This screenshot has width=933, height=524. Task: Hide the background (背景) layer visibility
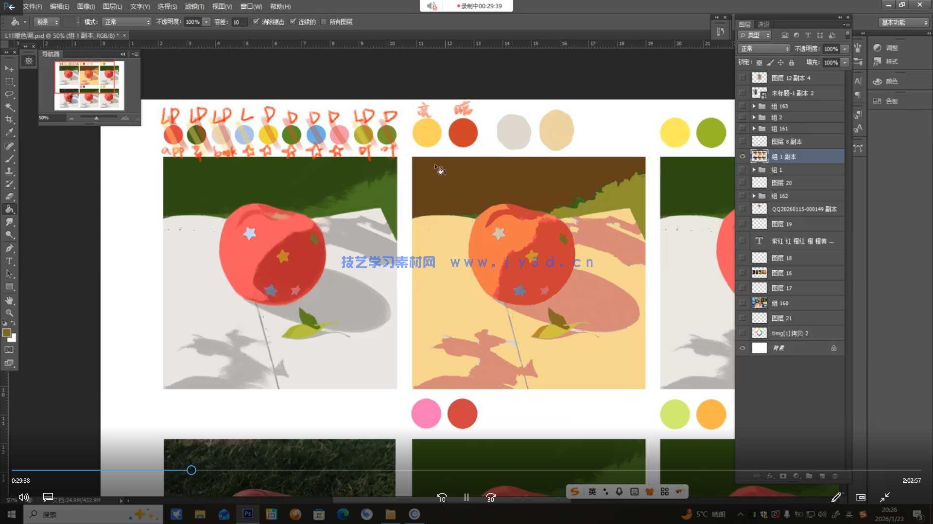[742, 348]
